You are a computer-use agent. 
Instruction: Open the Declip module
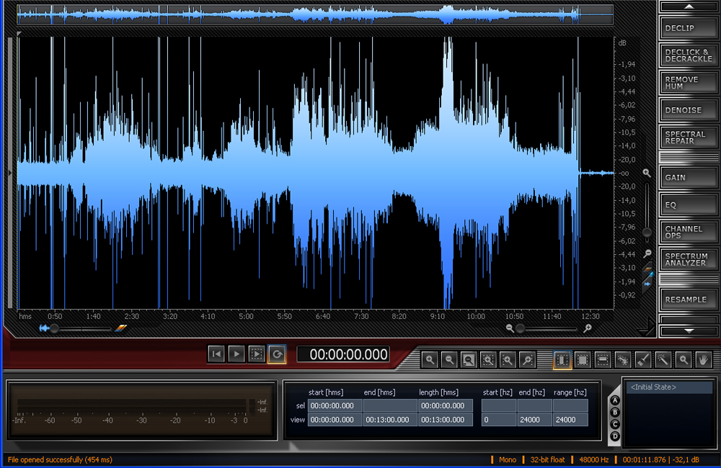(x=688, y=29)
